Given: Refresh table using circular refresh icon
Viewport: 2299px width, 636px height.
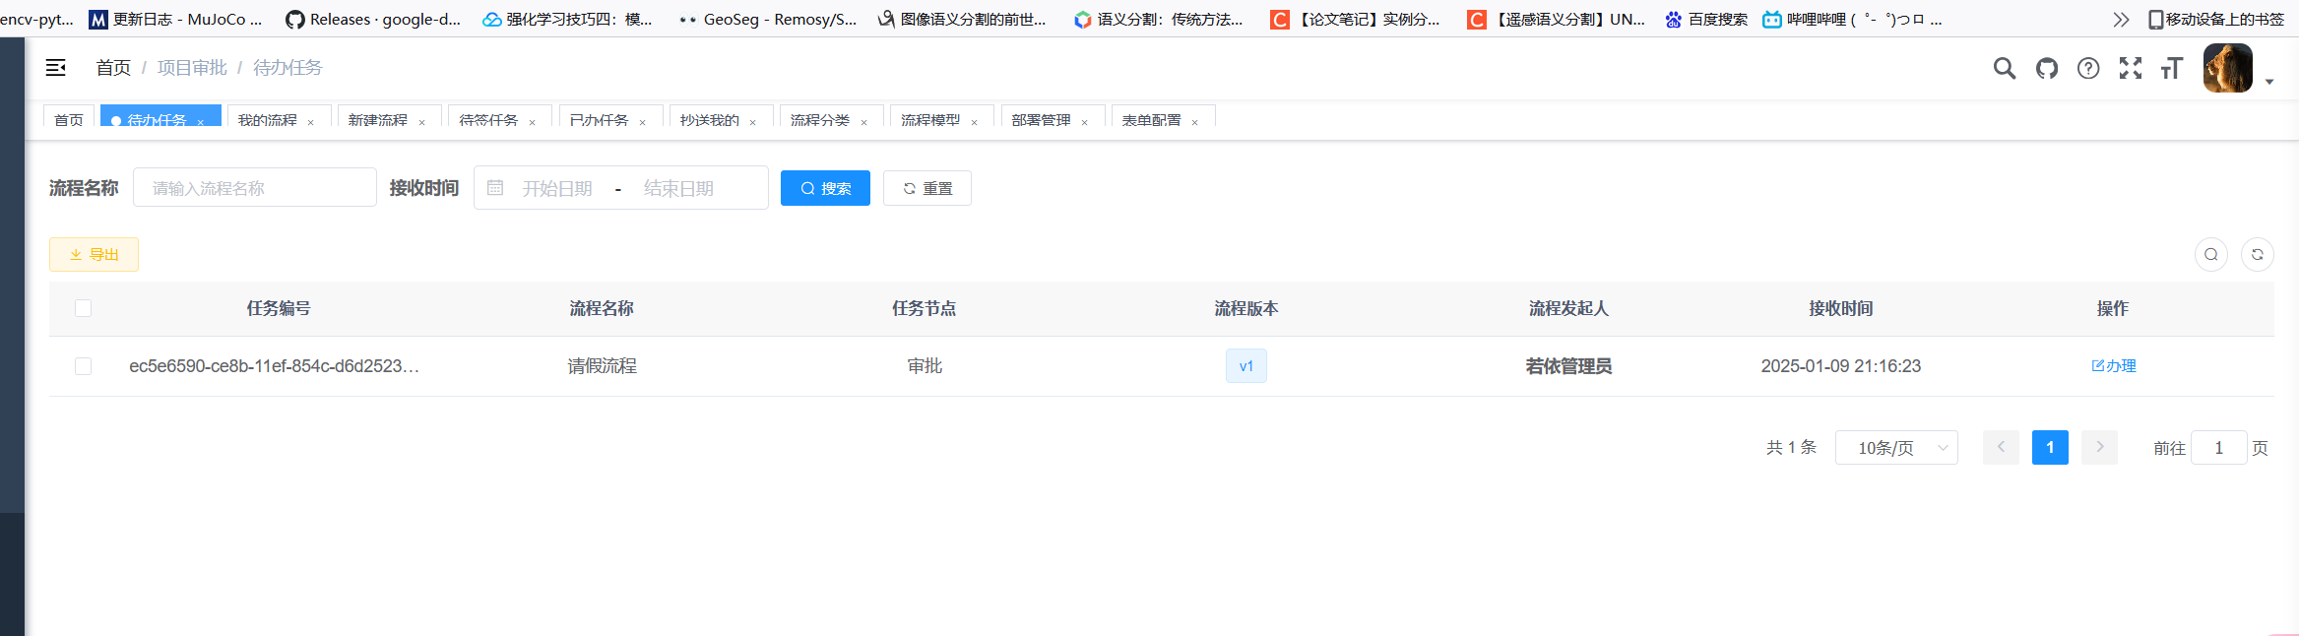Looking at the screenshot, I should [2258, 255].
